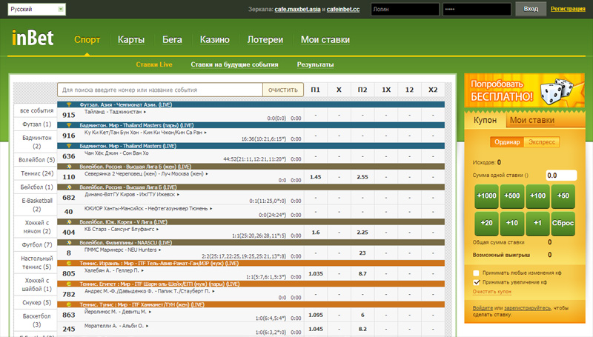The image size is (593, 337).
Task: Click the inBet logo
Action: (x=33, y=38)
